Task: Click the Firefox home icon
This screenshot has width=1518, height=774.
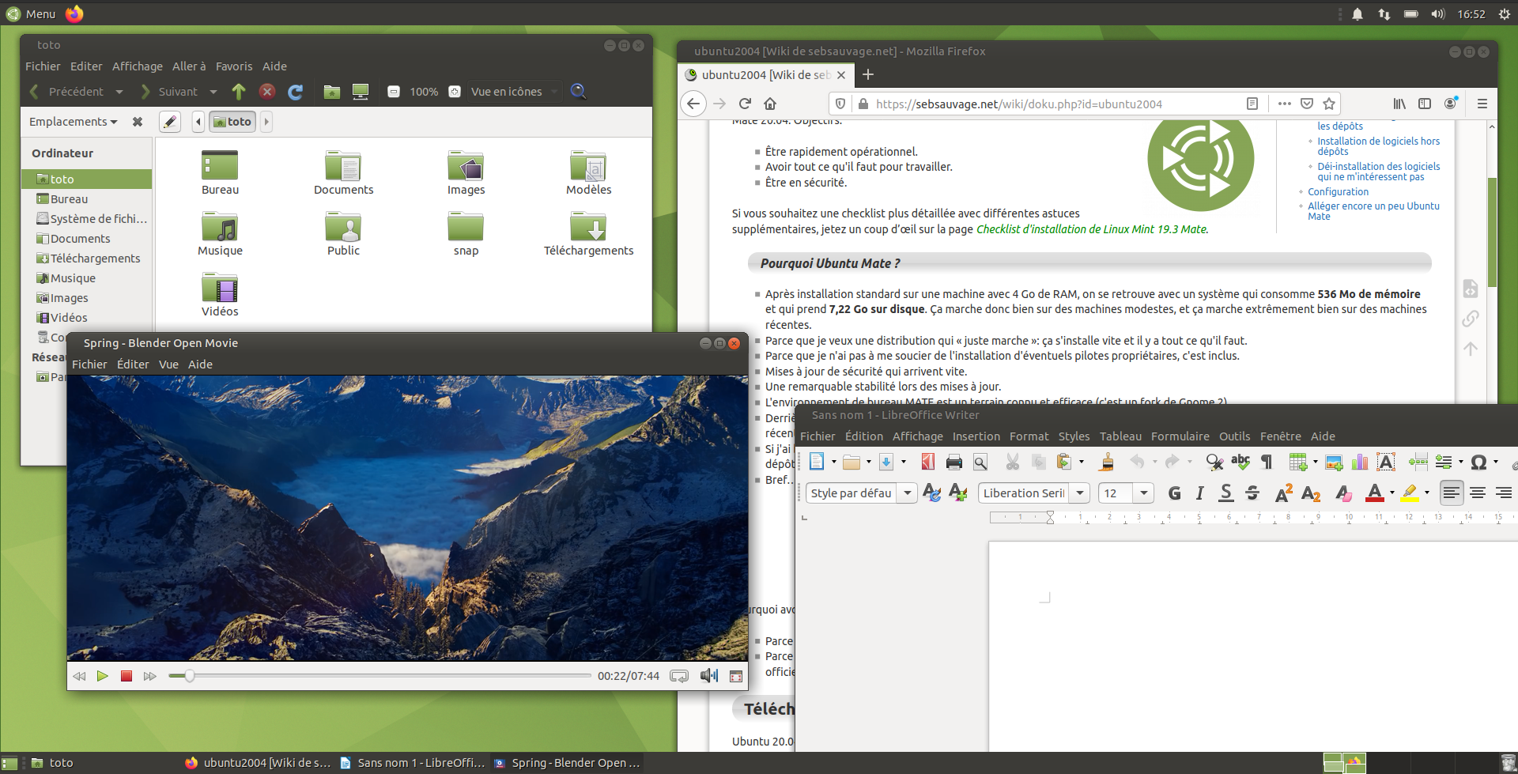Action: 770,104
